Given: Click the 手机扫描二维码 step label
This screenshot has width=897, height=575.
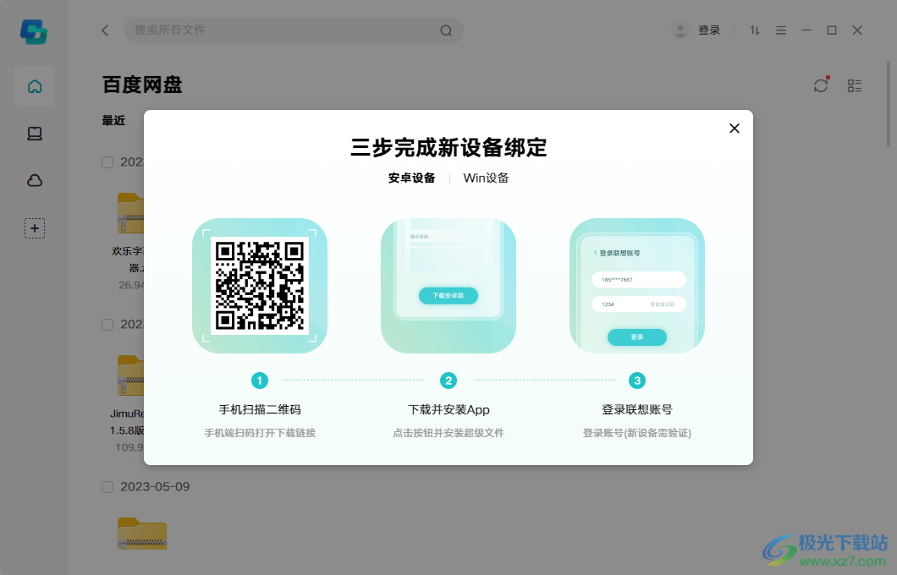Looking at the screenshot, I should pyautogui.click(x=260, y=410).
